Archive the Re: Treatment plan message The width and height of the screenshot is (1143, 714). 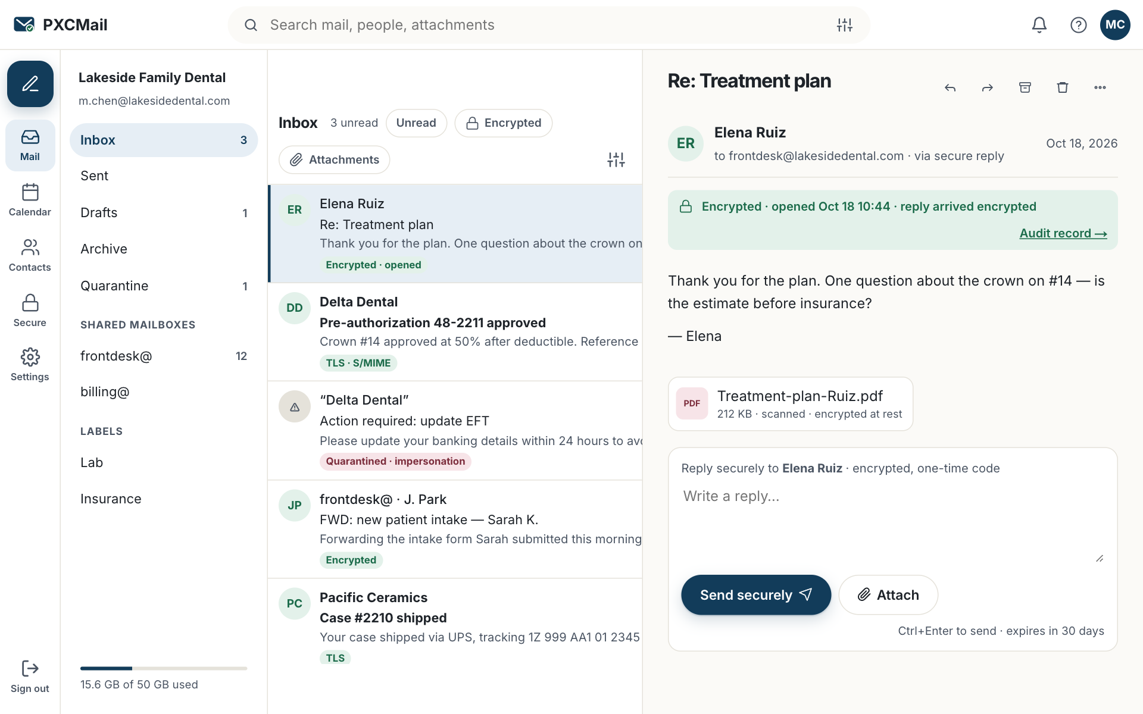point(1025,87)
